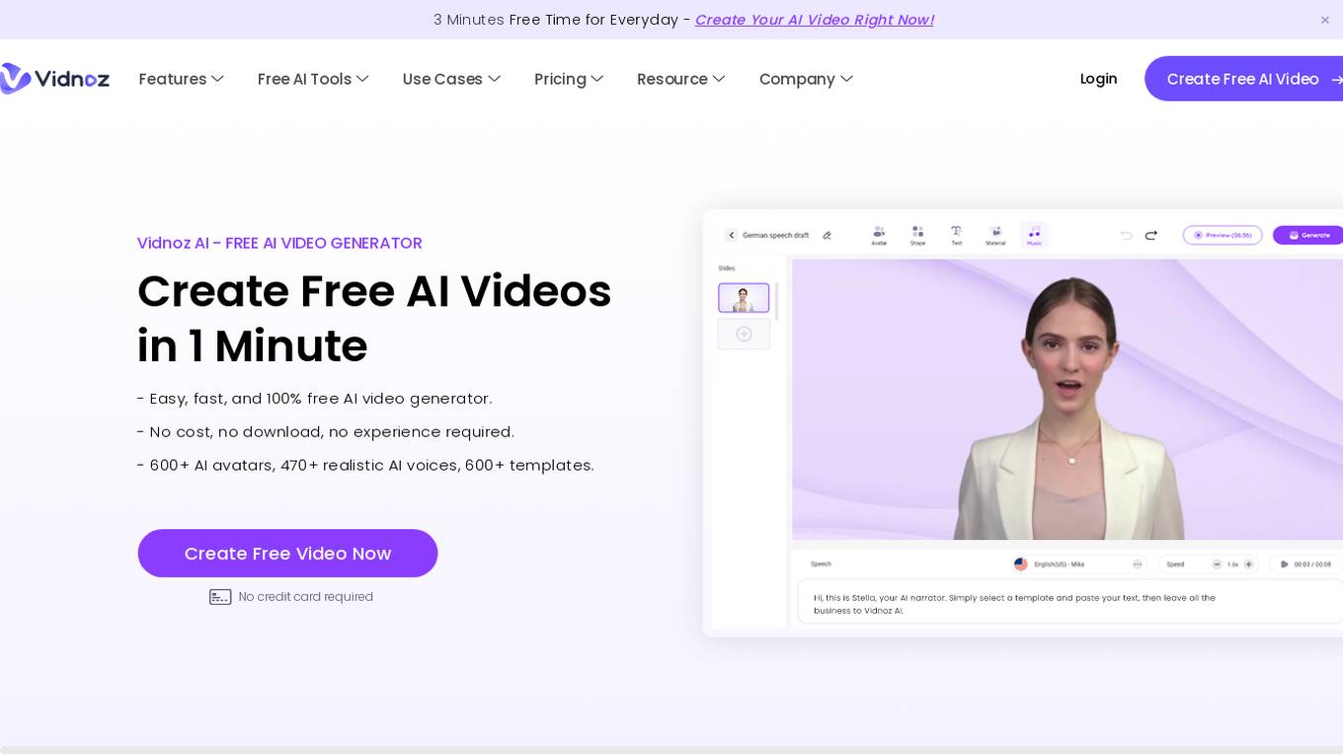Click the 'German speech draft' project title
The height and width of the screenshot is (754, 1343).
775,235
